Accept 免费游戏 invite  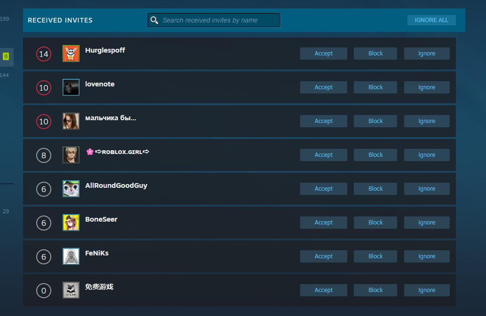[x=324, y=290]
